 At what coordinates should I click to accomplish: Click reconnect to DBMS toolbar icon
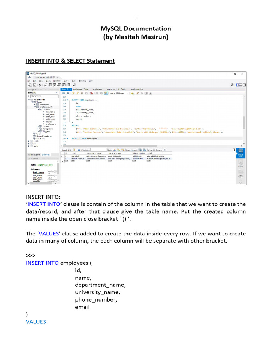74,85
